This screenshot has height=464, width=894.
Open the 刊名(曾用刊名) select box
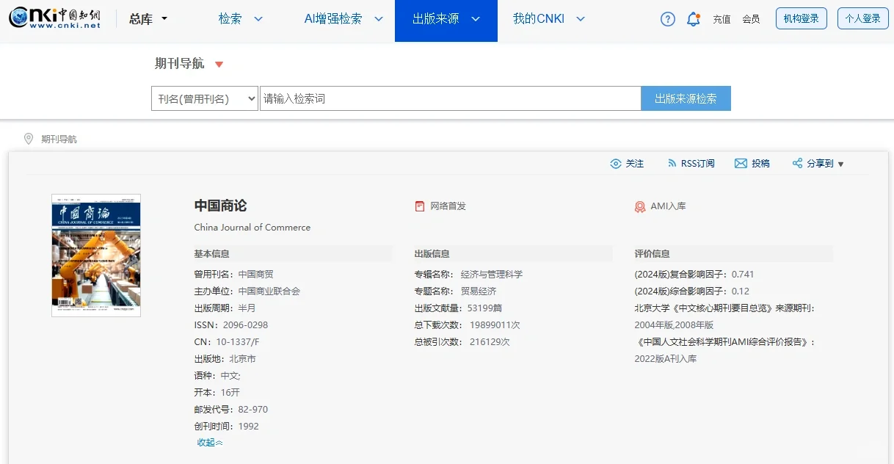[205, 98]
